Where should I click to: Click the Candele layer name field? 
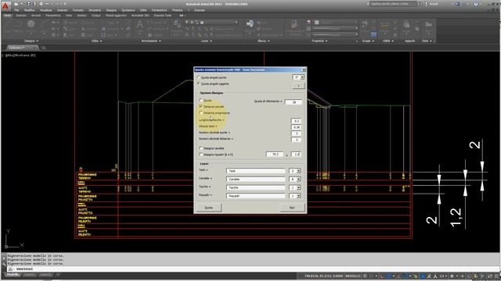tap(255, 180)
